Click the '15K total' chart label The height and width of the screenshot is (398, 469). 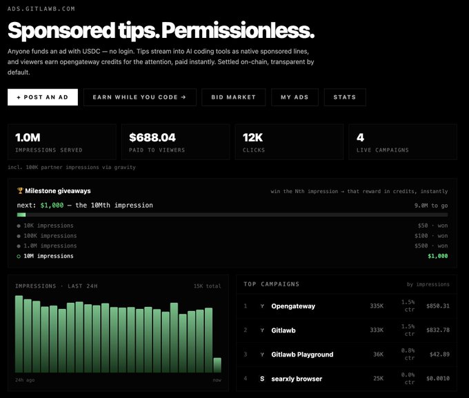point(208,286)
